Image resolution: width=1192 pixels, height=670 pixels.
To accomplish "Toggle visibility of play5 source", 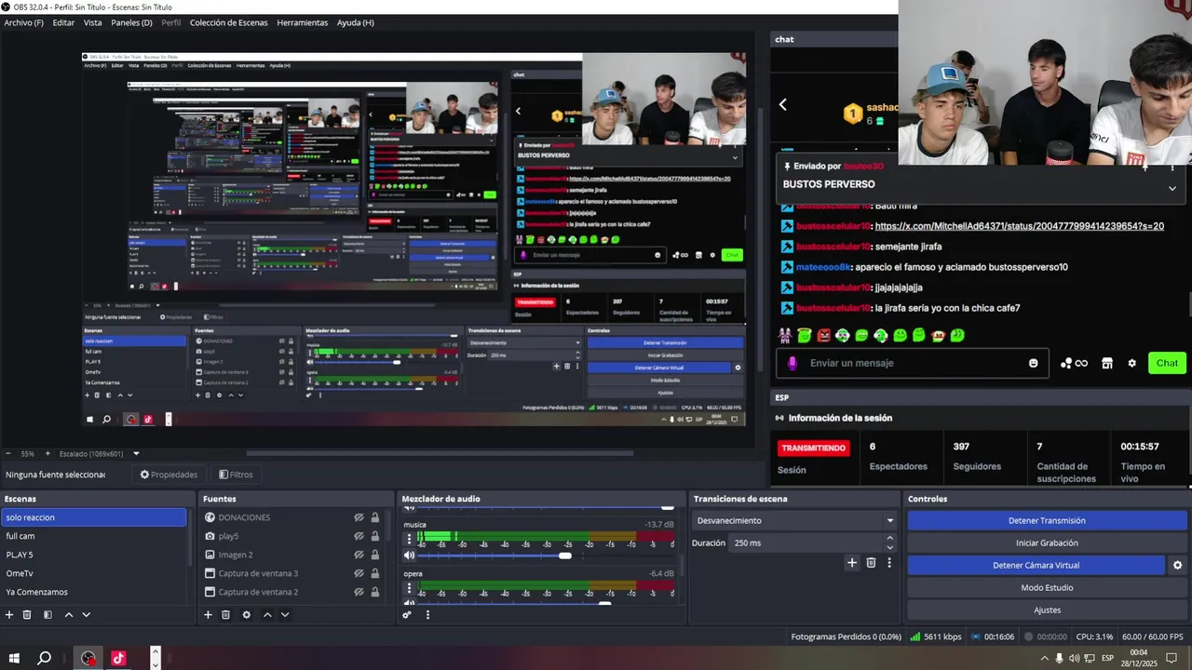I will tap(359, 536).
